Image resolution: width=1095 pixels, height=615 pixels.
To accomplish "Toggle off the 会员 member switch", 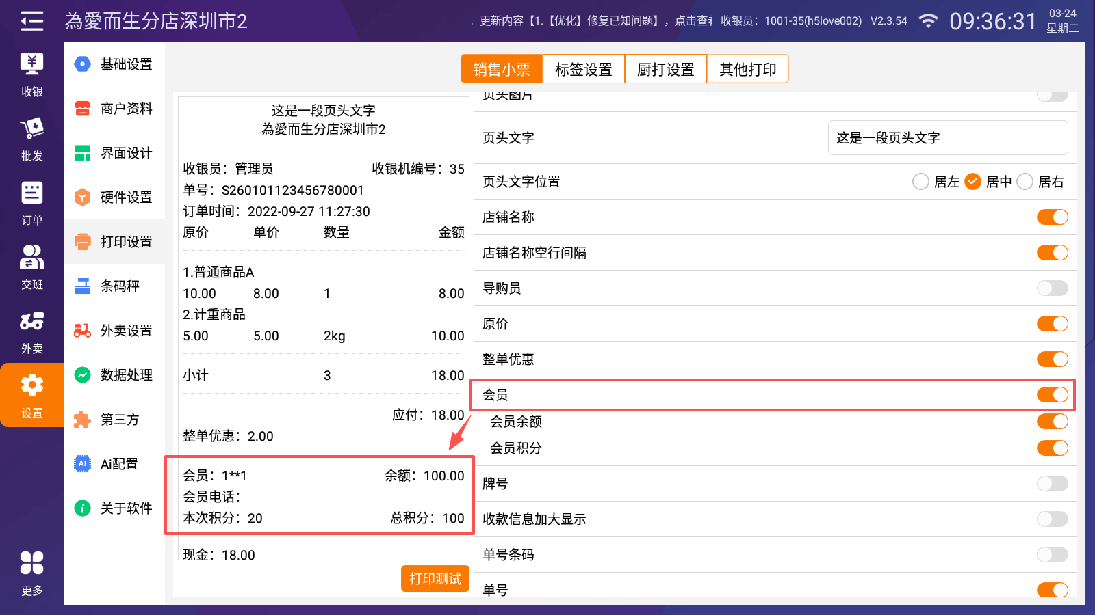I will (1052, 395).
